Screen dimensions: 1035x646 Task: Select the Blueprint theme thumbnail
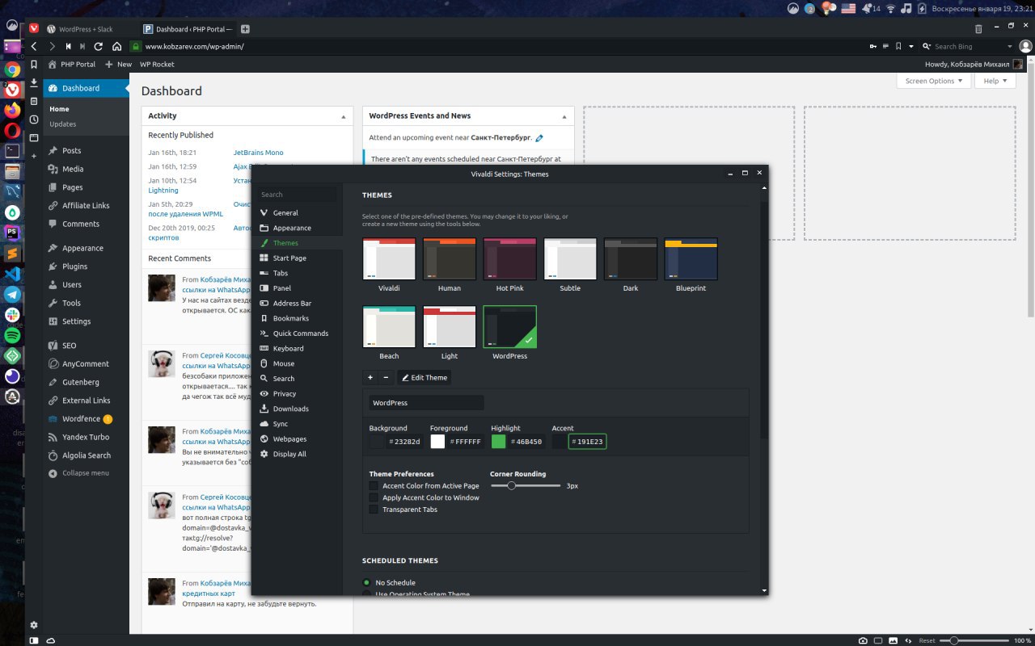click(691, 259)
